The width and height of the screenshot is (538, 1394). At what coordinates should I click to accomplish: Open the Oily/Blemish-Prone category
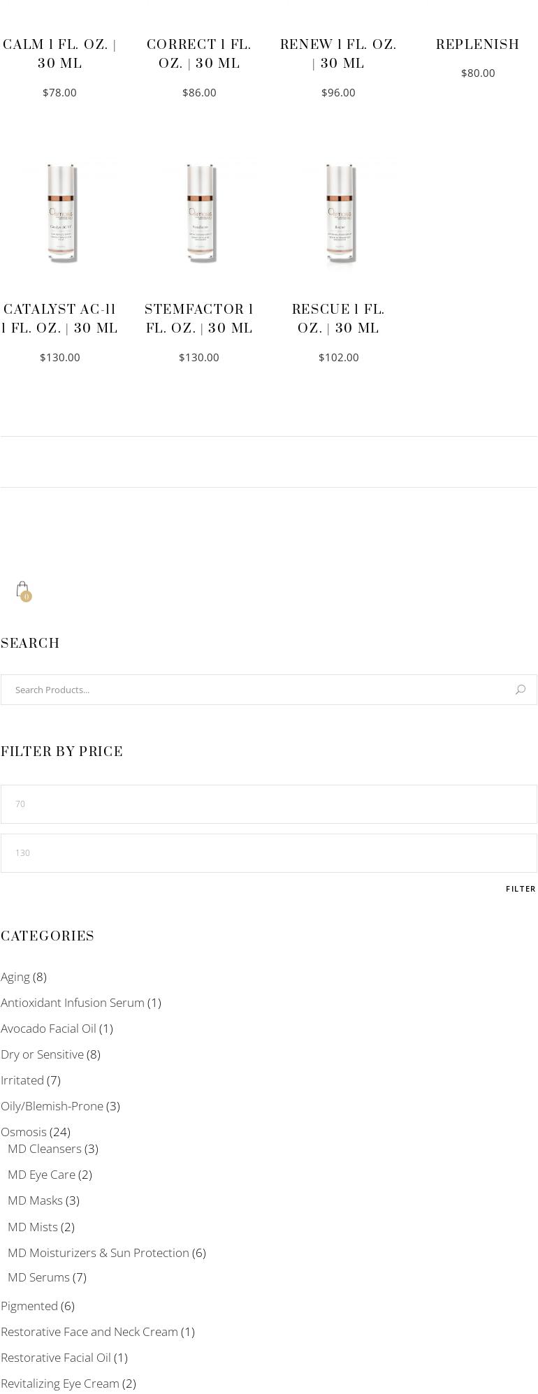click(x=52, y=1106)
